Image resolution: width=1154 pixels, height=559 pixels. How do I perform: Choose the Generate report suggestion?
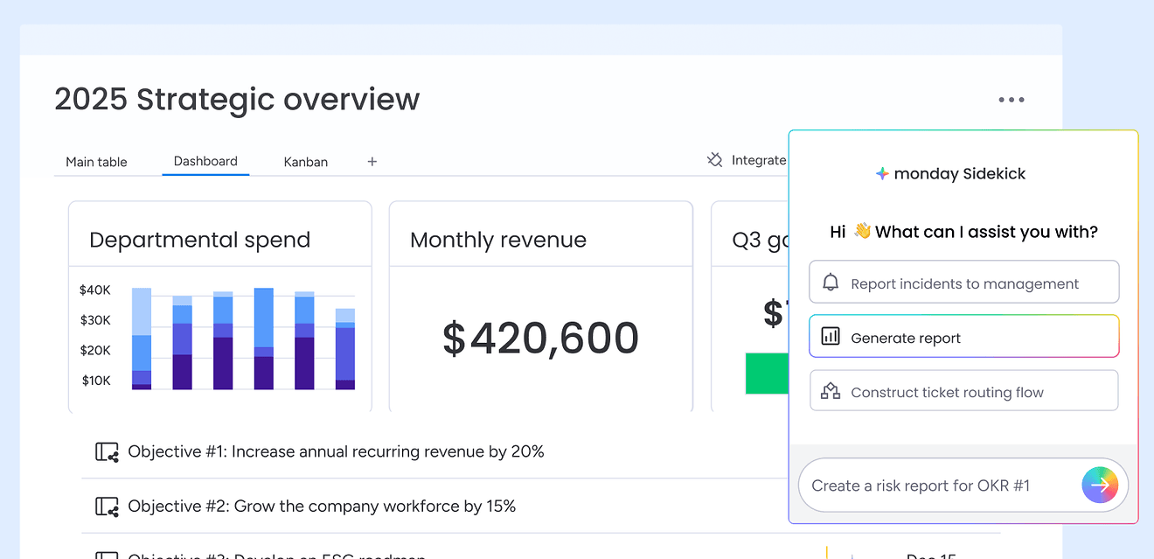(963, 337)
